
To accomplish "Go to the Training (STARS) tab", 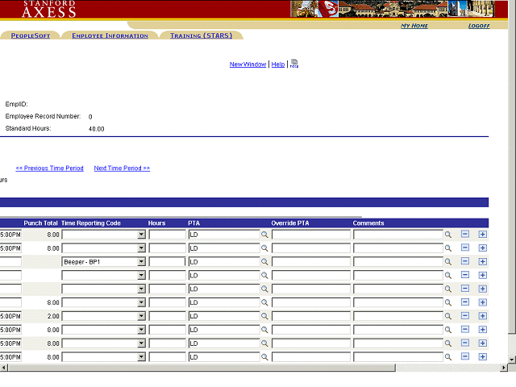I will coord(201,35).
